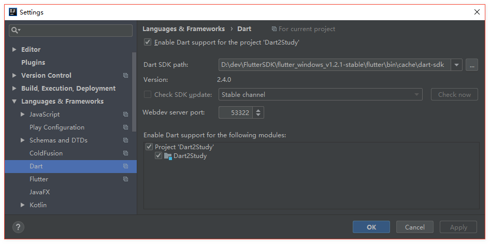Click project-level icon beside JavaScript
Viewport: 490px width, 244px height.
pos(126,114)
